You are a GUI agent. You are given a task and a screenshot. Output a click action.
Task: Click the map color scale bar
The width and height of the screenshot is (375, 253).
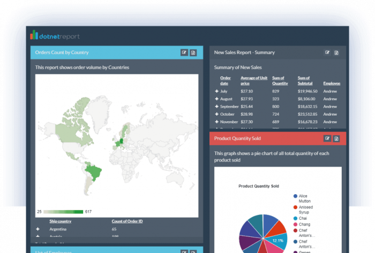point(63,212)
